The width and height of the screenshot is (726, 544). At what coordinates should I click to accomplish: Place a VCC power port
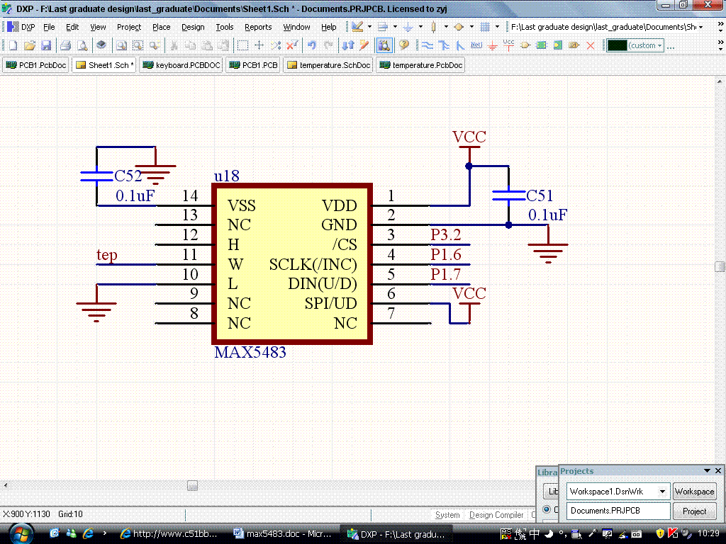tap(508, 45)
